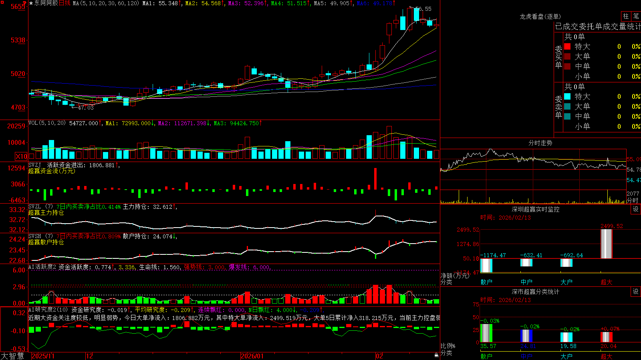Click the 深市超赢分类统计 panel title
The height and width of the screenshot is (360, 641).
[536, 292]
